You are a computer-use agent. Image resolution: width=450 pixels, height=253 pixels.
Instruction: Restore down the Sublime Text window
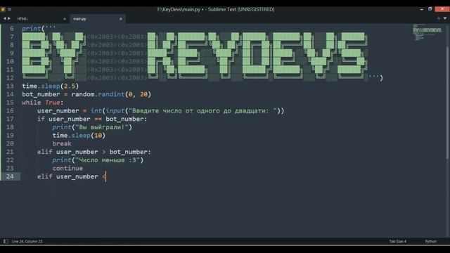[x=430, y=9]
